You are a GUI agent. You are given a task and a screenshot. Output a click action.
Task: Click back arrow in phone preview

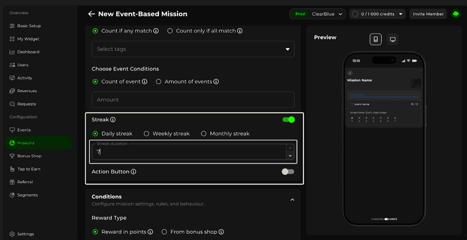(x=350, y=73)
